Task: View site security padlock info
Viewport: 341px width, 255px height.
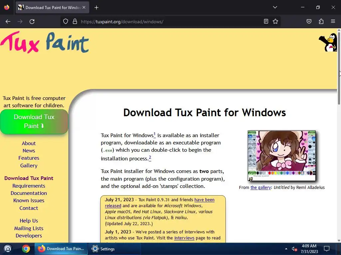Action: (x=75, y=22)
